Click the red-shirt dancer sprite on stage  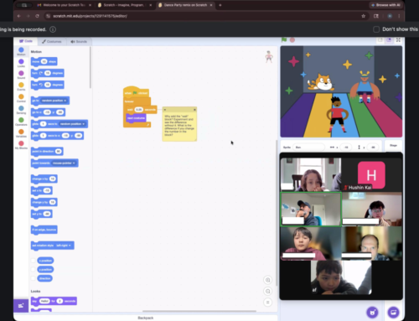click(x=338, y=114)
